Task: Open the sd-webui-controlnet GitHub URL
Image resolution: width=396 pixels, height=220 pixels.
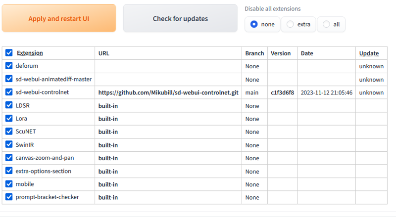Action: pos(168,92)
